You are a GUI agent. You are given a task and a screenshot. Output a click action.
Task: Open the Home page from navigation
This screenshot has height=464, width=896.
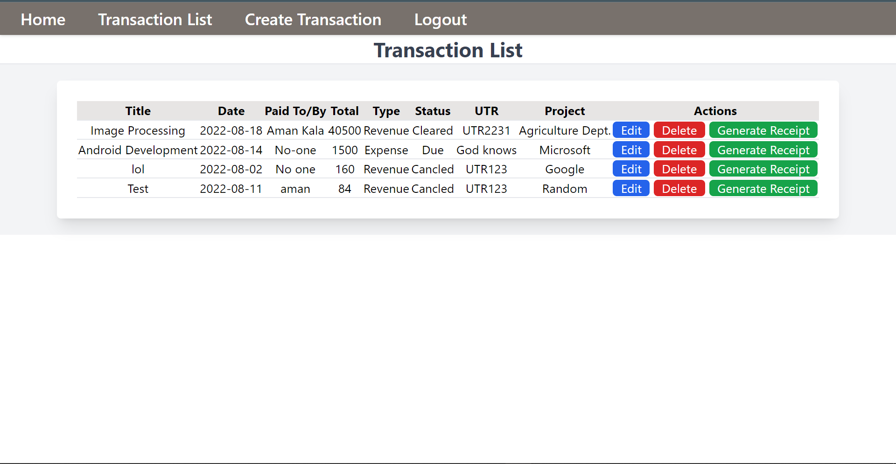[x=42, y=20]
